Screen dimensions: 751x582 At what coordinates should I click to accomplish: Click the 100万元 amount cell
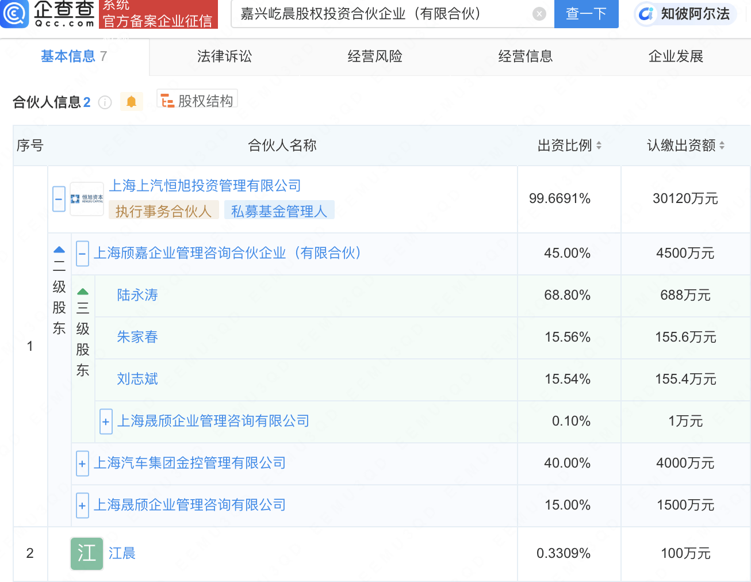point(685,553)
